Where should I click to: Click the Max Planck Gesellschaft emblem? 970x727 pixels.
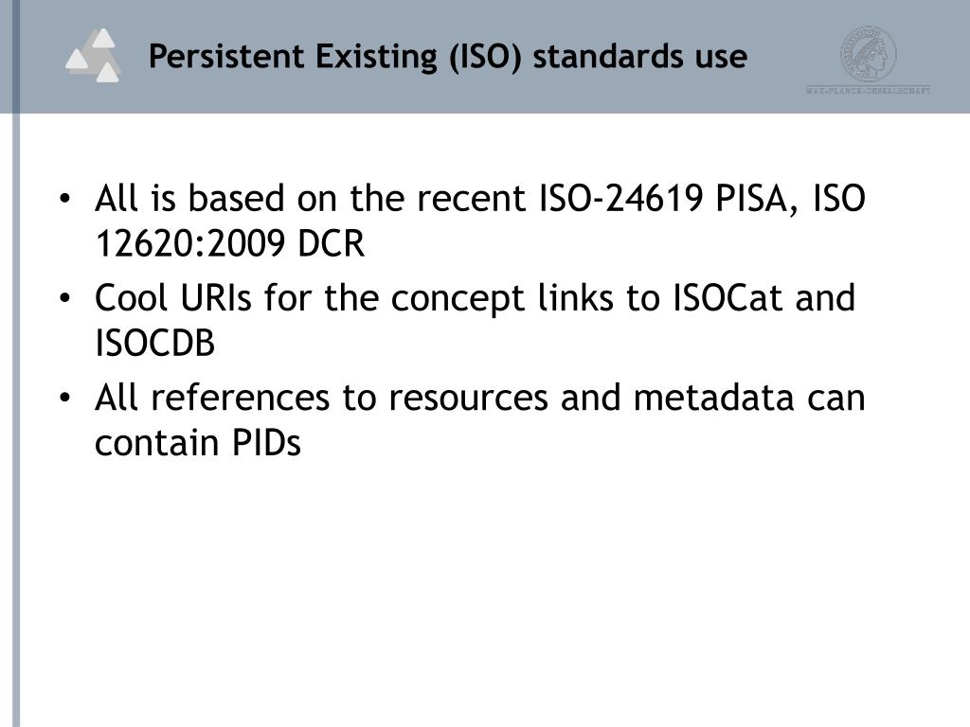tap(869, 53)
